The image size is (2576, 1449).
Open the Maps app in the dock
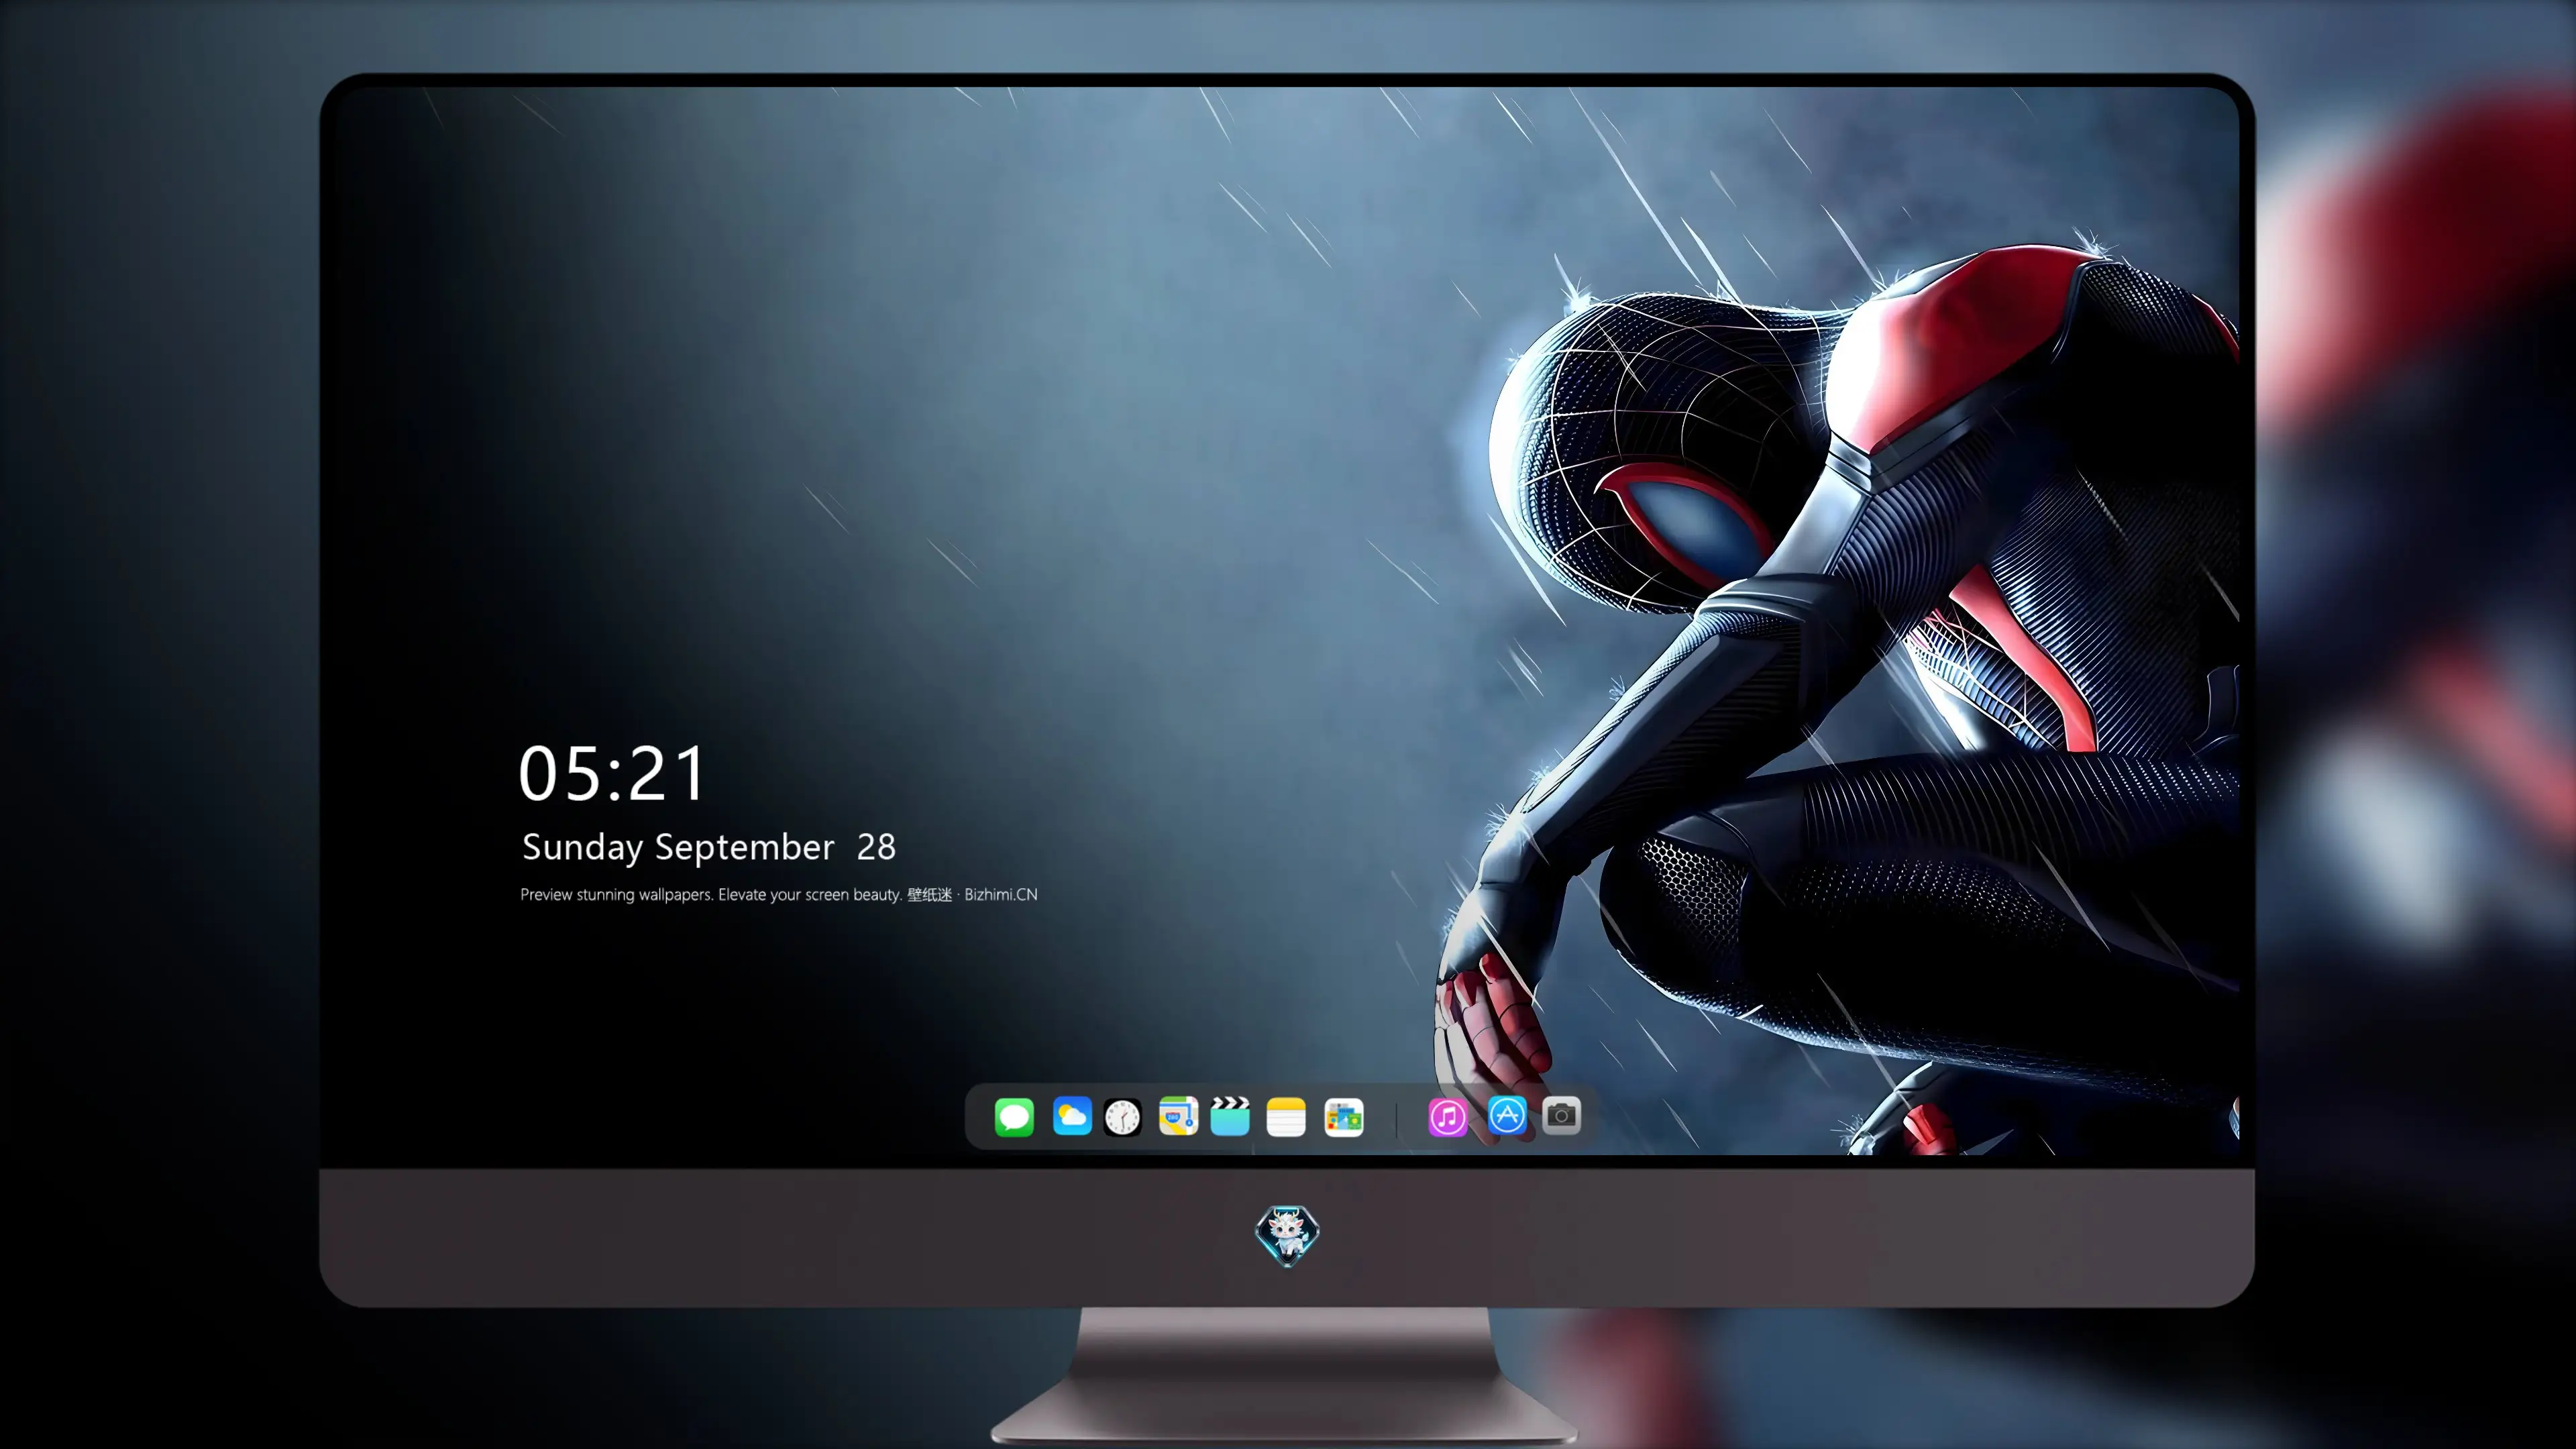1178,1116
